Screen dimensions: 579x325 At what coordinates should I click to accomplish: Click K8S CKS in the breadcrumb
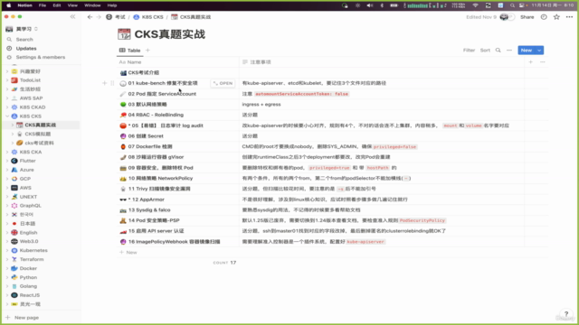click(148, 17)
